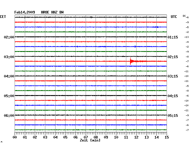Click the 05:15 UTC time label
Viewport: 190px width, 145px height.
coord(173,115)
